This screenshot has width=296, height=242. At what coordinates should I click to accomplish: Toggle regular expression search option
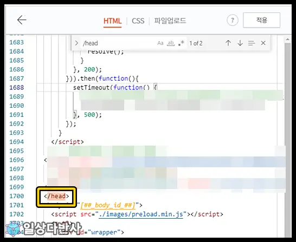tap(181, 43)
